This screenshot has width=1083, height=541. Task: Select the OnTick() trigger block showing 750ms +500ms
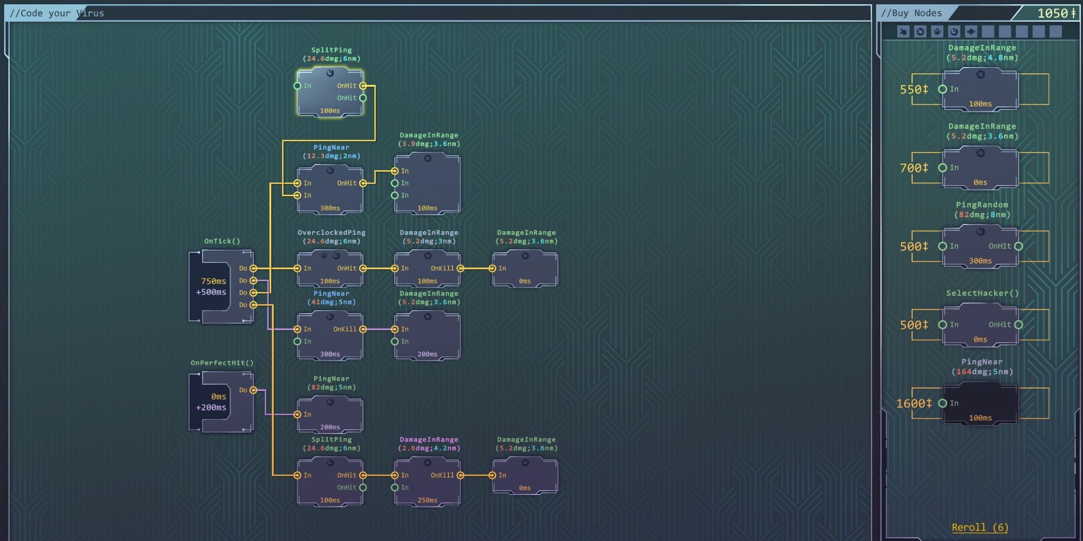coord(221,286)
